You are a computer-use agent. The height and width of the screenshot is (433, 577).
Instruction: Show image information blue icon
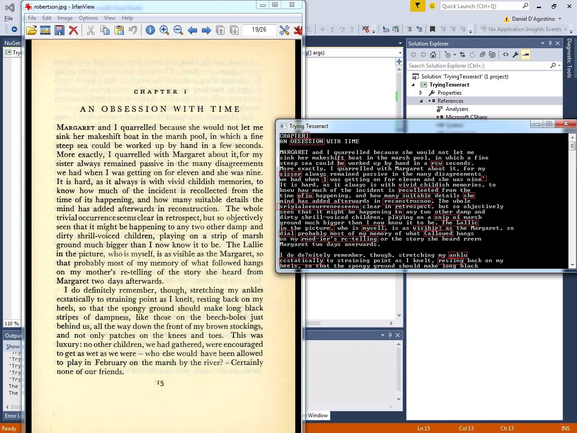coord(151,30)
